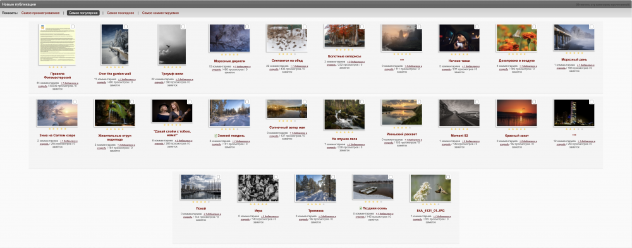Open the 'Июньский рассвет' title link
This screenshot has width=632, height=248.
point(402,134)
